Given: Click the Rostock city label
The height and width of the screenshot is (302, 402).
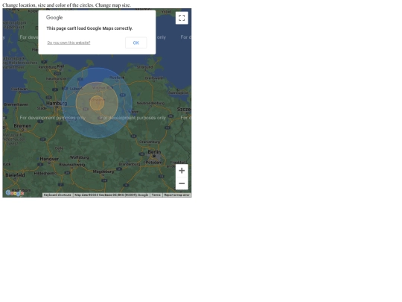Looking at the screenshot, I should (117, 78).
